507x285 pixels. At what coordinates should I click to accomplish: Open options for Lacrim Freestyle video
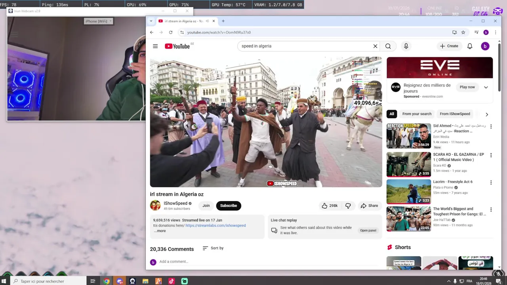(x=491, y=182)
